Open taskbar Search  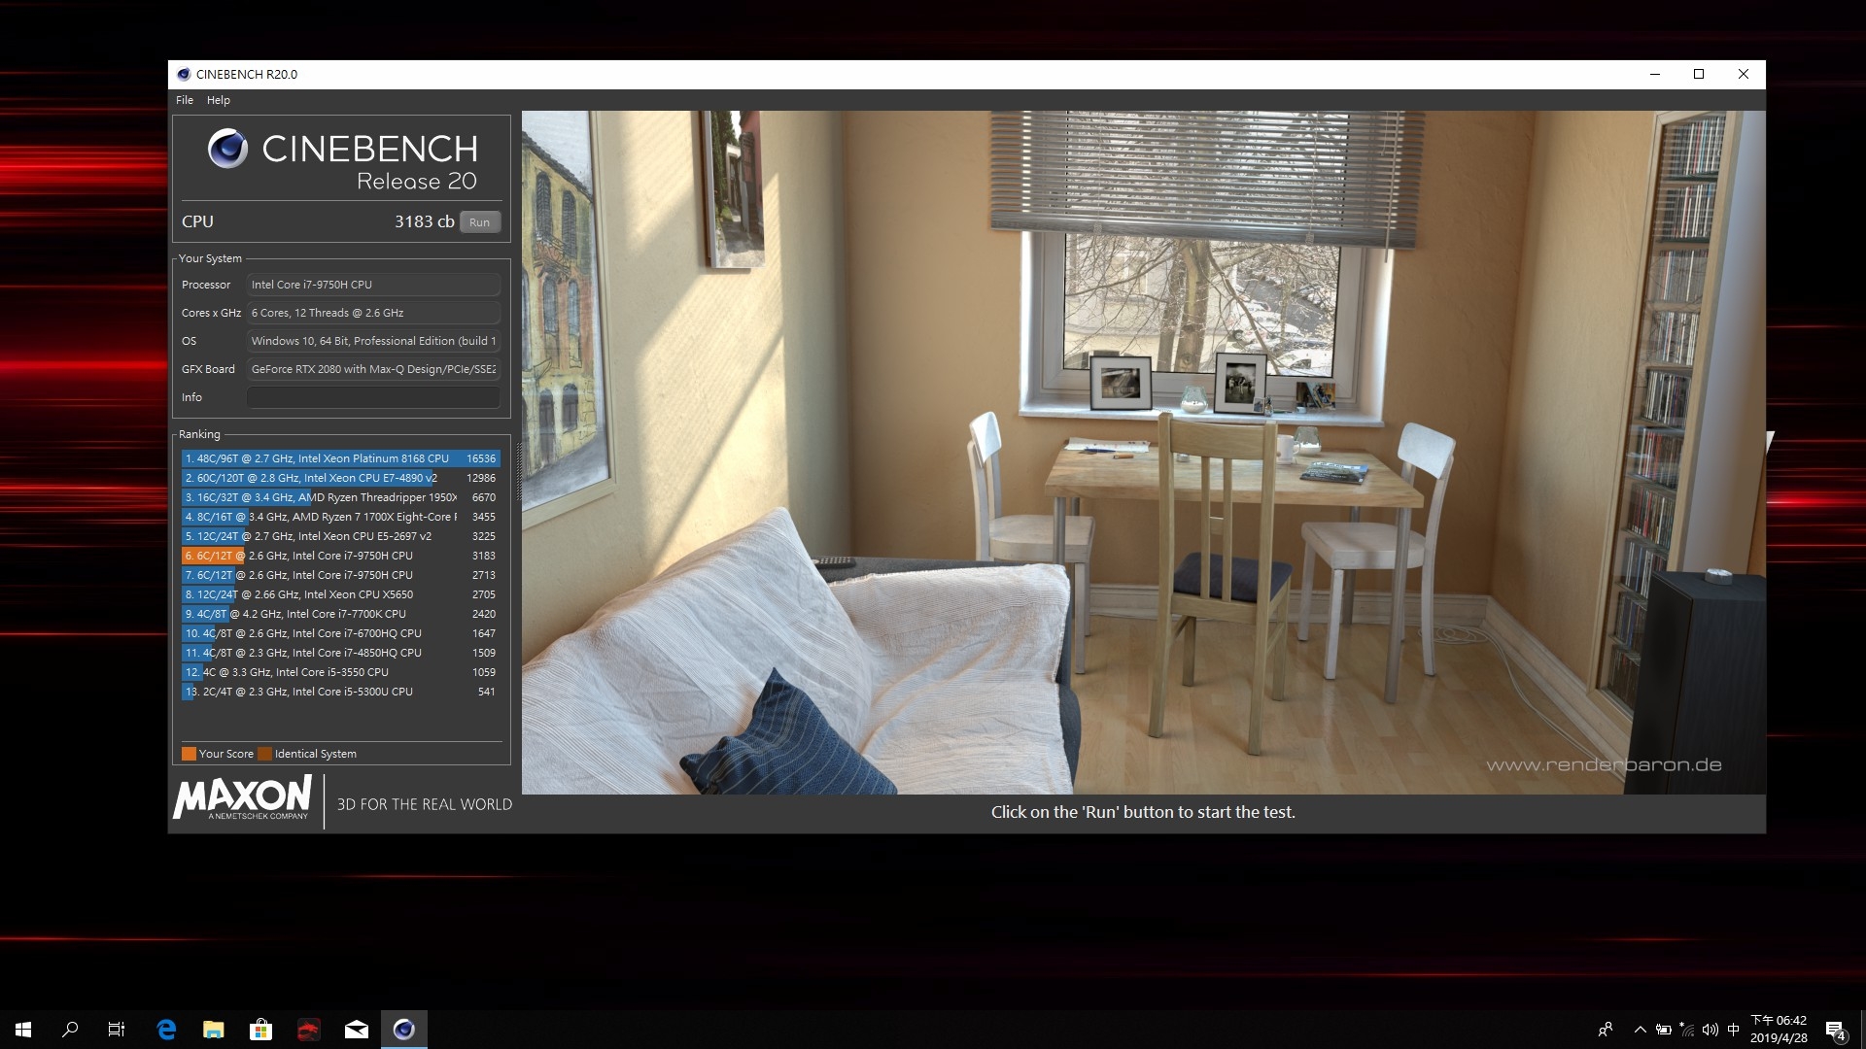70,1030
